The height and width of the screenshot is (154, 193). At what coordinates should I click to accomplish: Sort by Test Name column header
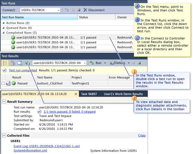coord(53,78)
